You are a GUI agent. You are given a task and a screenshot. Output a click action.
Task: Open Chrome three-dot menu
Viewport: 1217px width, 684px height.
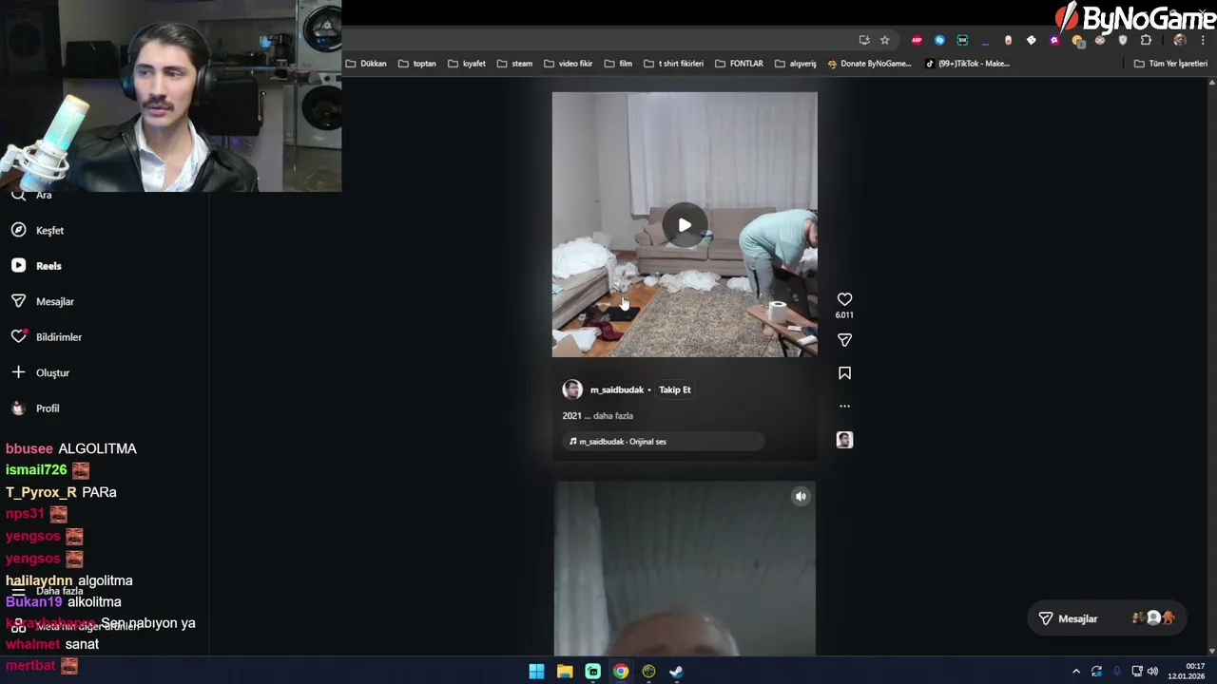tap(1203, 40)
